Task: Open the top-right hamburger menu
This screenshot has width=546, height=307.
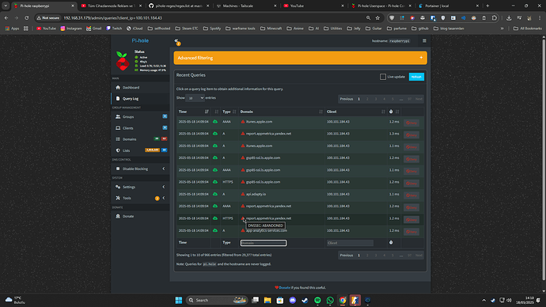Action: coord(424,40)
